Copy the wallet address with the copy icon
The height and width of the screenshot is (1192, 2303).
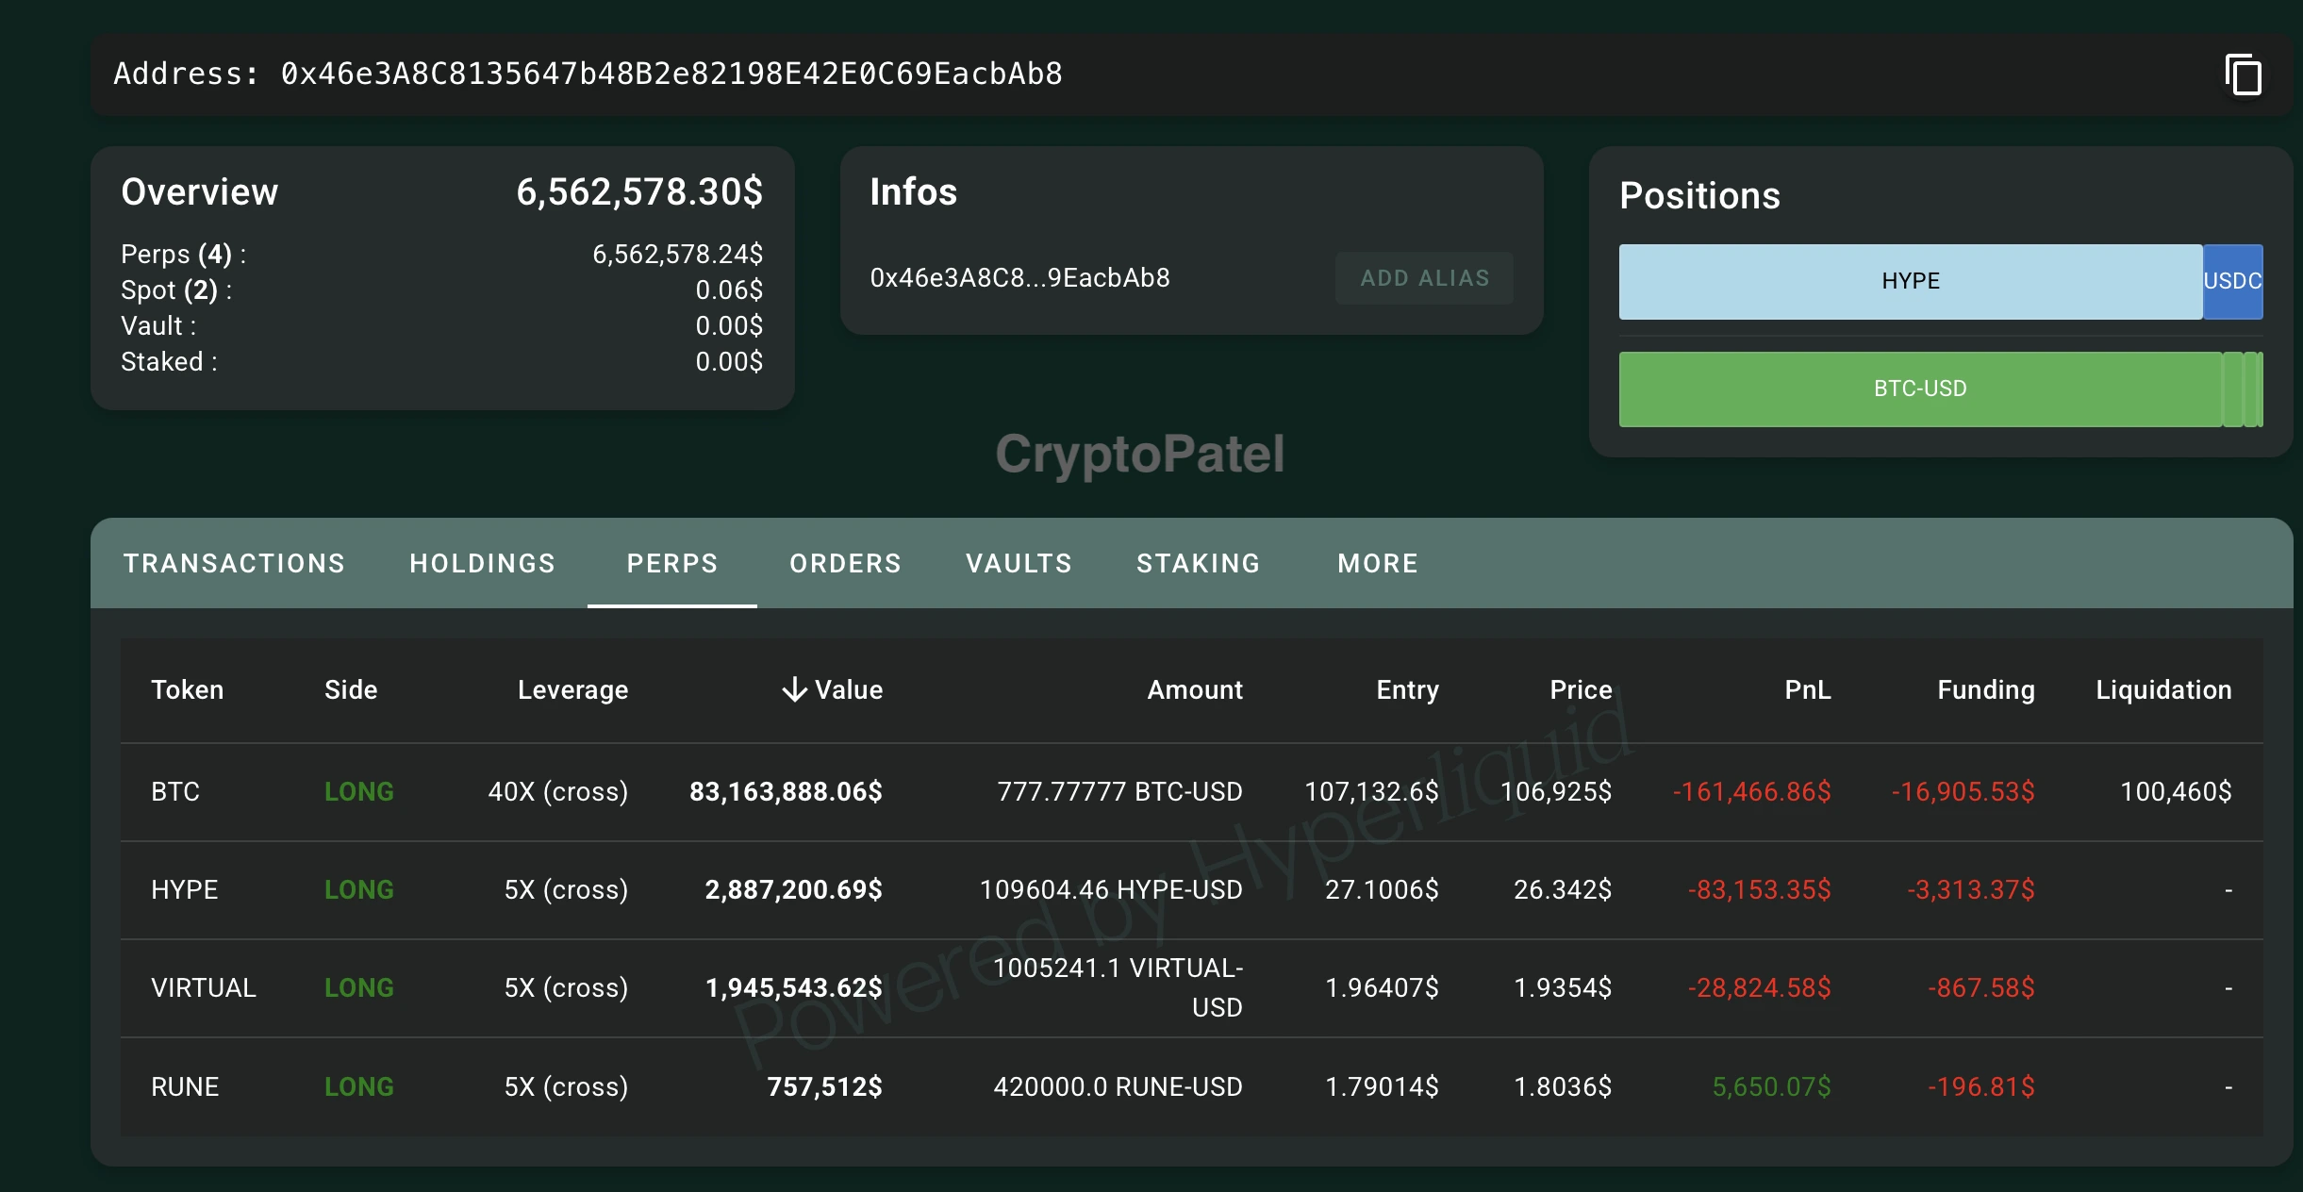tap(2244, 74)
